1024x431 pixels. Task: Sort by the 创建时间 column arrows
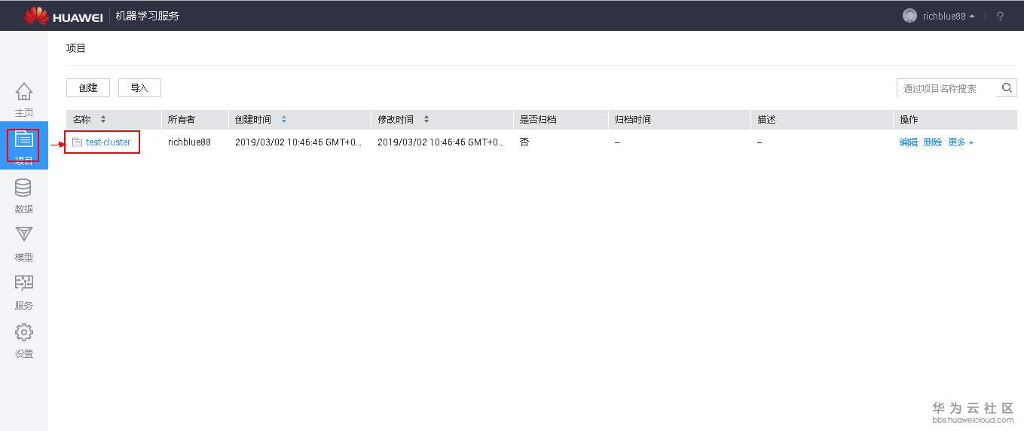pyautogui.click(x=283, y=120)
